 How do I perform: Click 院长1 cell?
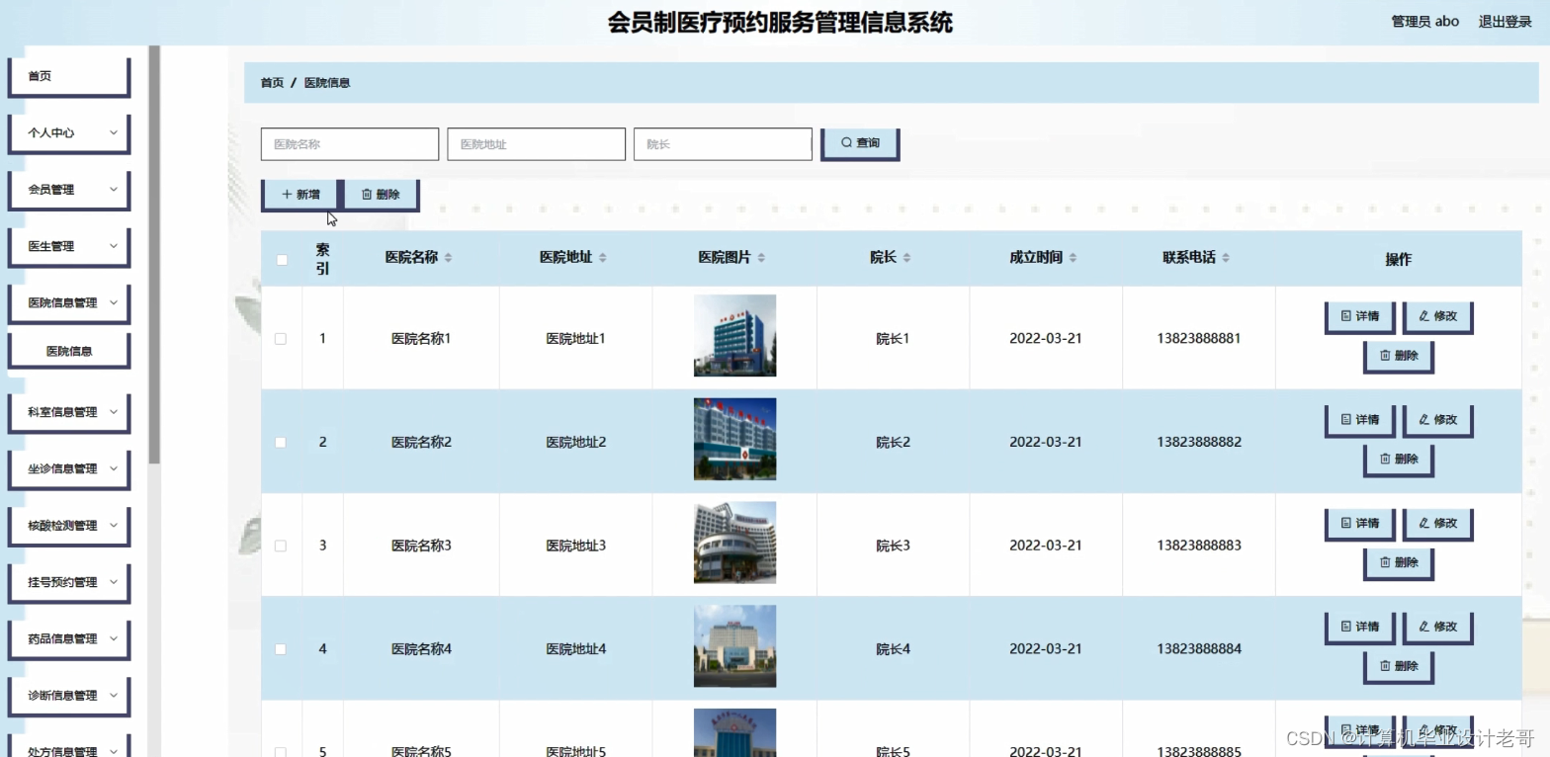click(x=893, y=339)
